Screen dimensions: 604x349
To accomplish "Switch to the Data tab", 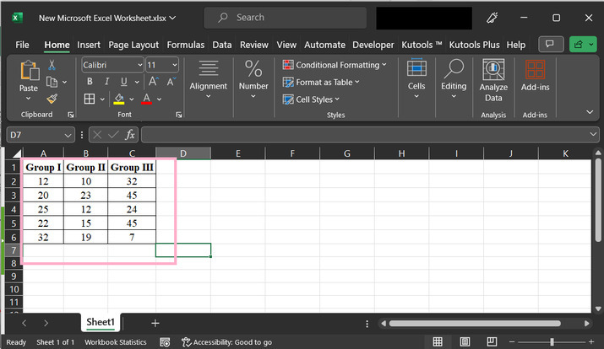I will [x=222, y=45].
